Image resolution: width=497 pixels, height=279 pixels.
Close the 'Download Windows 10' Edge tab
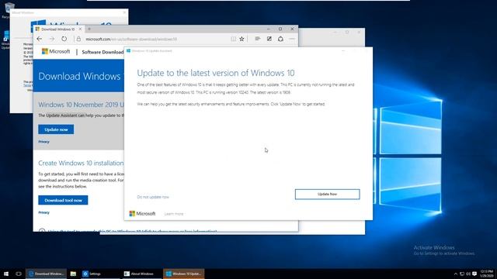[80, 29]
